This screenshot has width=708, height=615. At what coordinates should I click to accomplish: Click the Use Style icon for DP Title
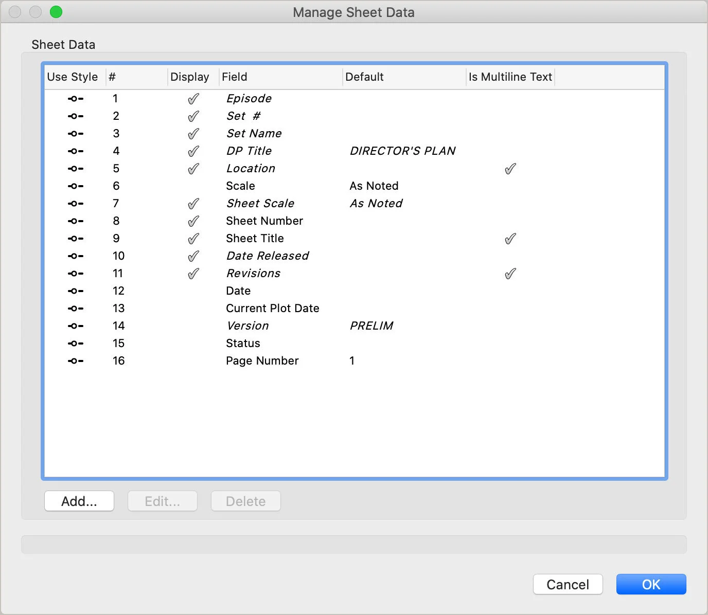tap(75, 151)
